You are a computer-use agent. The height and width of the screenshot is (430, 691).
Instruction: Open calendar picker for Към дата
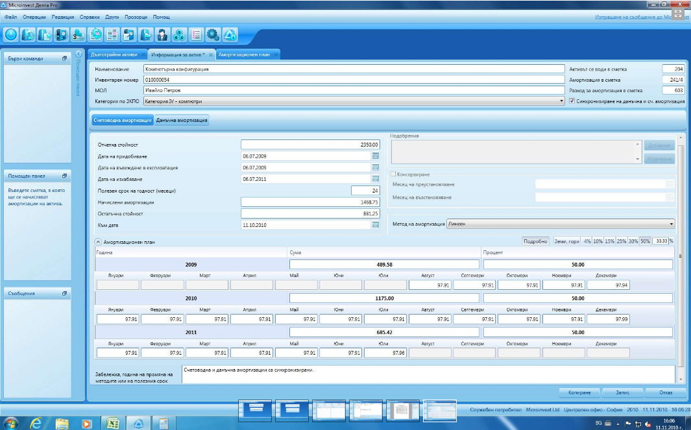375,224
